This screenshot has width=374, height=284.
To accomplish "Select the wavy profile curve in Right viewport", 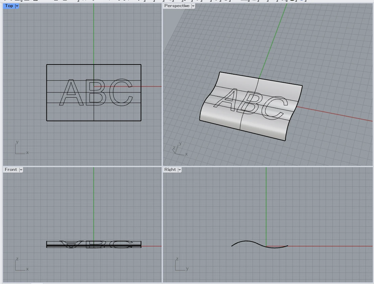I will tap(259, 244).
